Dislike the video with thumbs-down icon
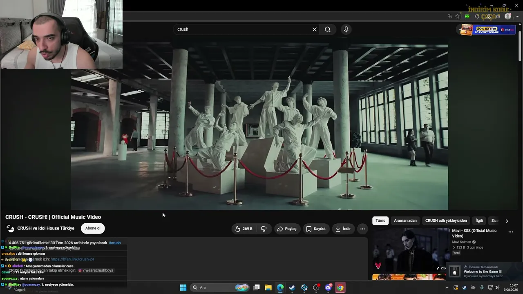 (264, 229)
